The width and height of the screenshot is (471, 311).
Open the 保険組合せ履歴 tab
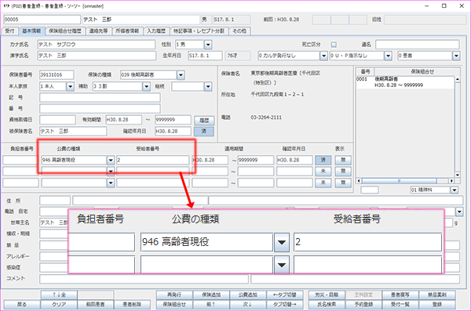tap(65, 31)
